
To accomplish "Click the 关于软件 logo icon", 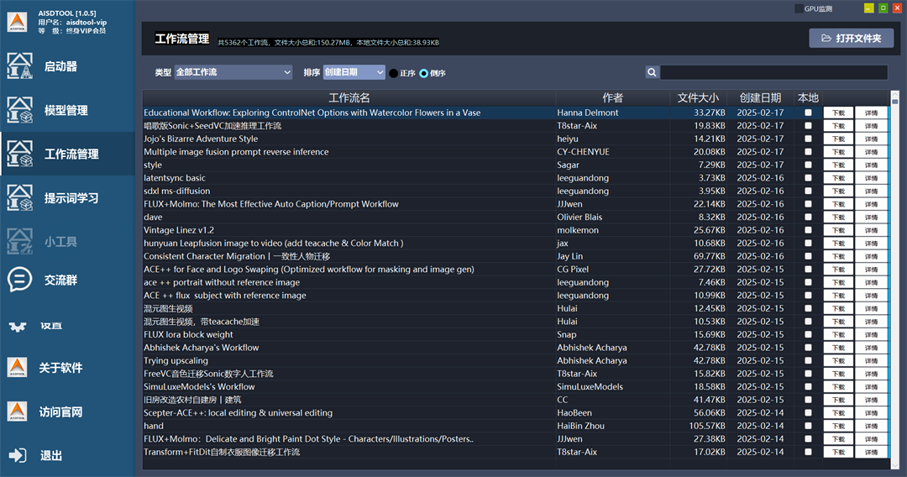I will pyautogui.click(x=17, y=367).
